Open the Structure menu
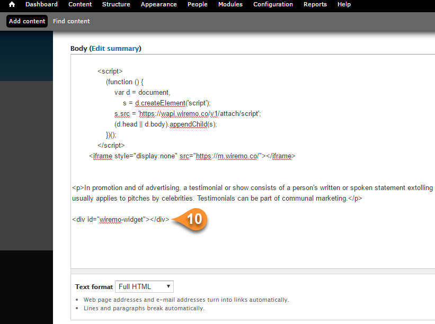The width and height of the screenshot is (435, 324). [116, 4]
